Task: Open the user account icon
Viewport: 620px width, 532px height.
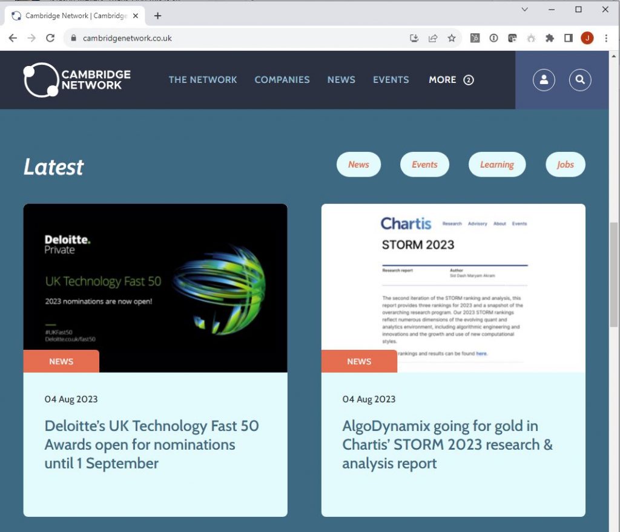Action: coord(544,80)
